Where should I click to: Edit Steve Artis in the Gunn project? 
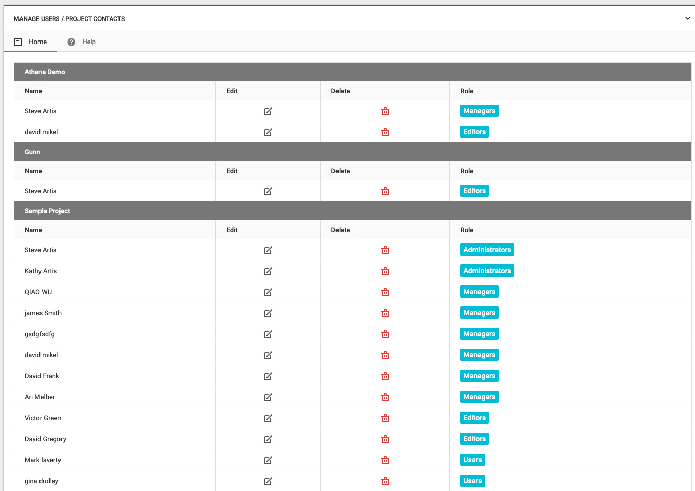pos(268,191)
